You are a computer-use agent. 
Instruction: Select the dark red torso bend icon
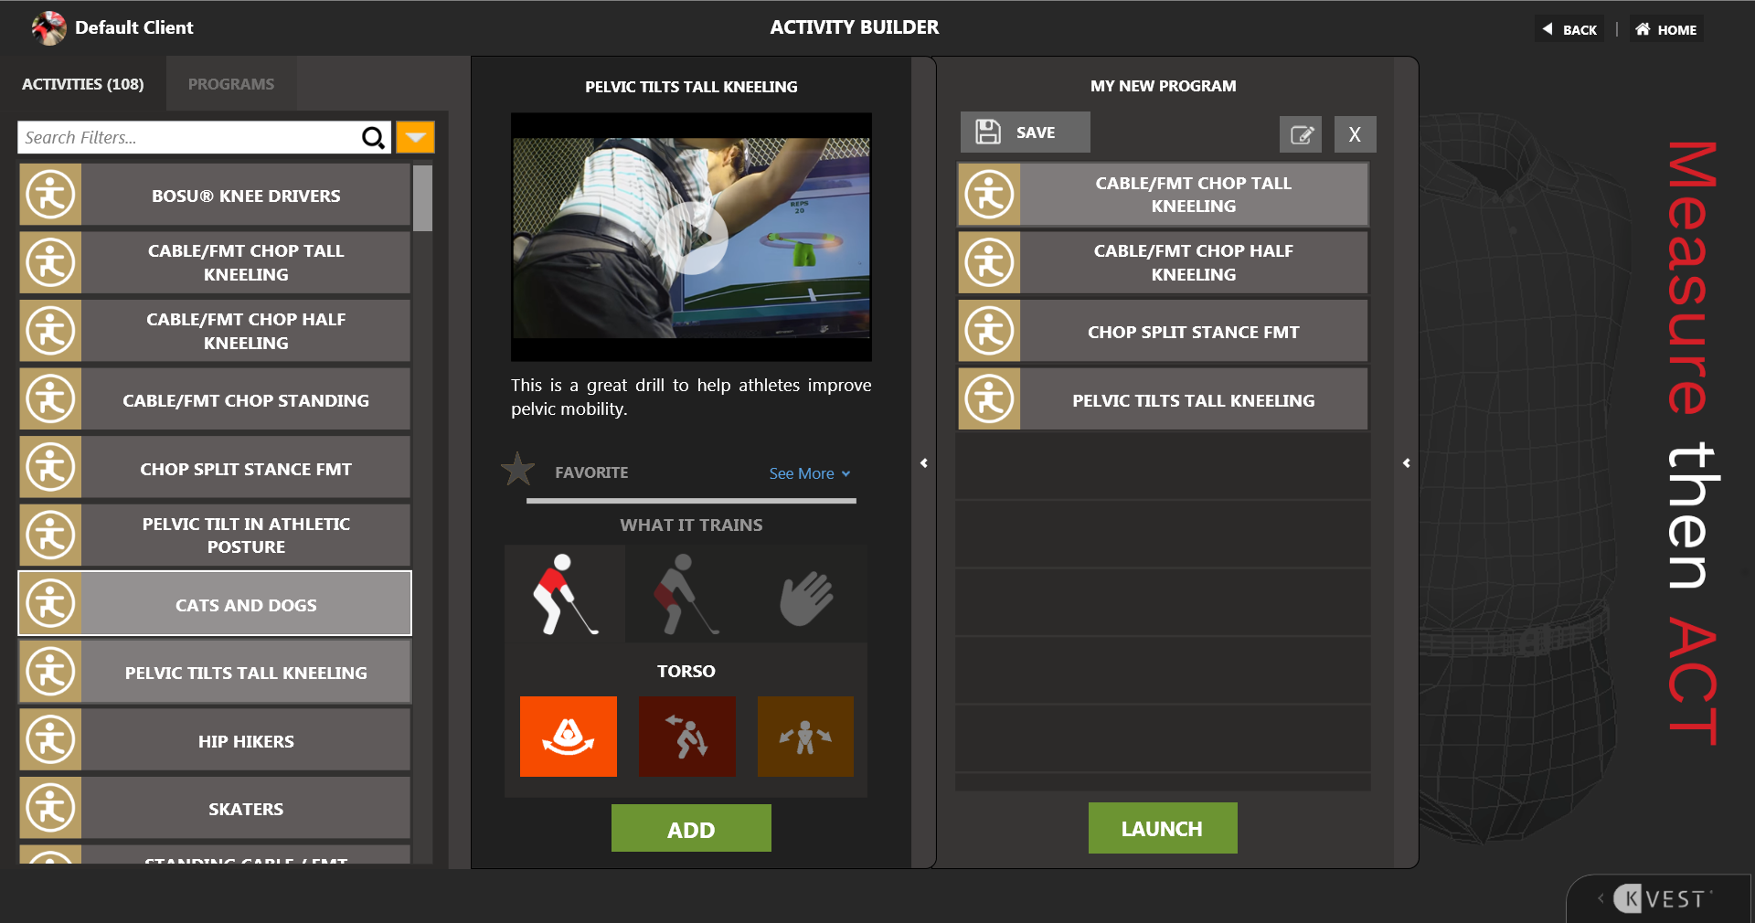(x=686, y=737)
